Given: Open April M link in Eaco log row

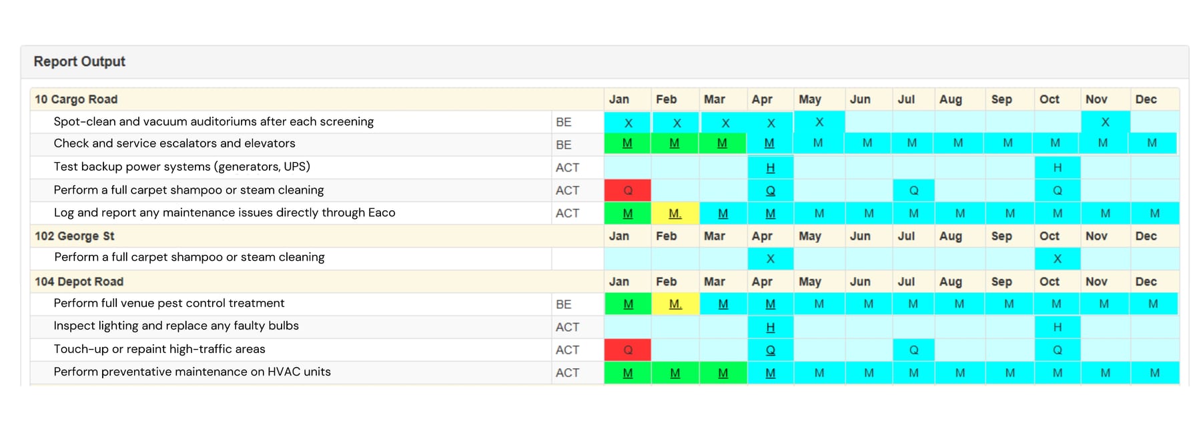Looking at the screenshot, I should click(x=771, y=213).
